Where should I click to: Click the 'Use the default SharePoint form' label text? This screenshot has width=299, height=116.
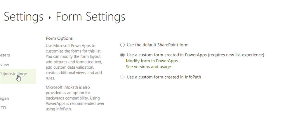[x=157, y=45]
